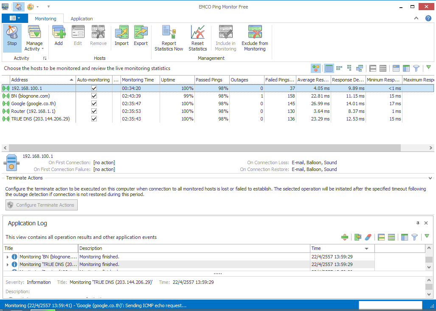Sort the log by Time column

(x=342, y=249)
